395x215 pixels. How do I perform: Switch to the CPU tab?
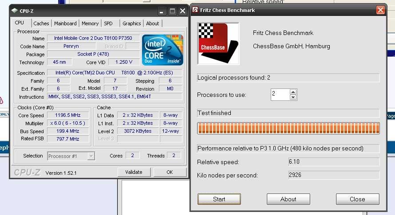point(20,23)
